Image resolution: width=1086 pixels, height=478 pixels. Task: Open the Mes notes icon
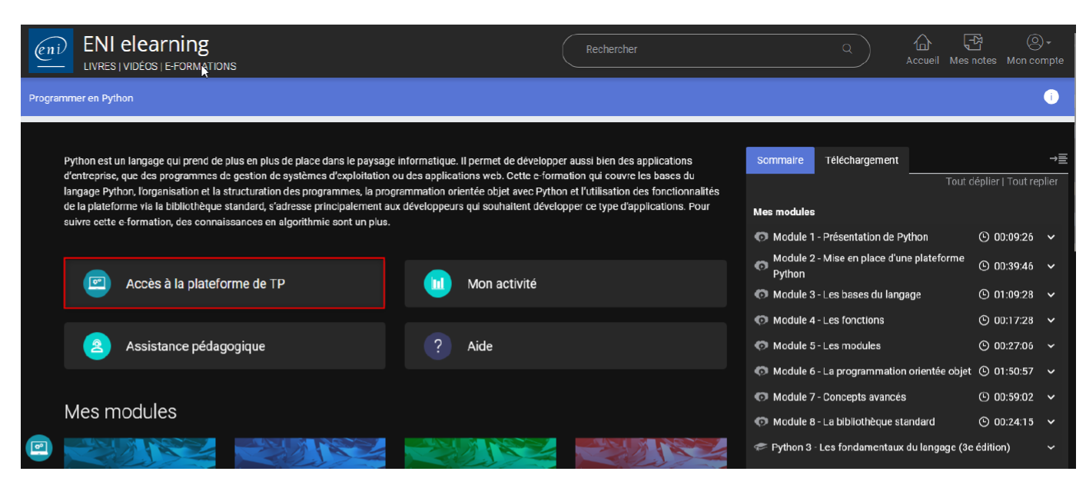point(973,42)
